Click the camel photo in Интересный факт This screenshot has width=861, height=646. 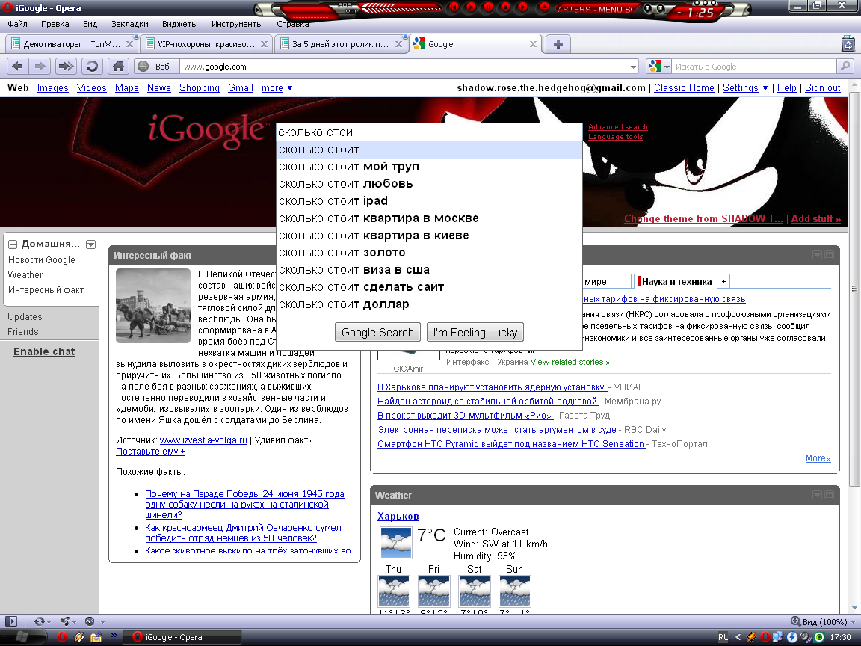tap(153, 305)
